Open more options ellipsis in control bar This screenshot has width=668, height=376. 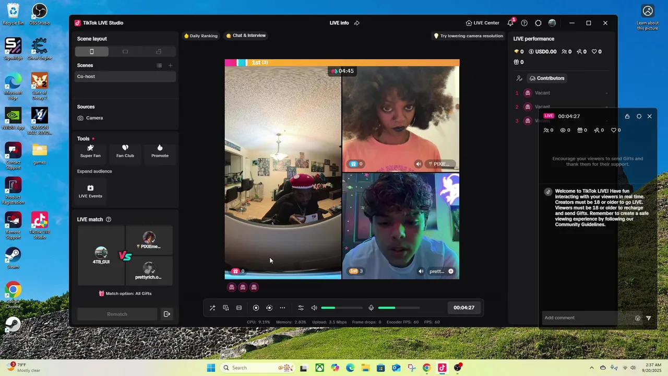pos(282,308)
